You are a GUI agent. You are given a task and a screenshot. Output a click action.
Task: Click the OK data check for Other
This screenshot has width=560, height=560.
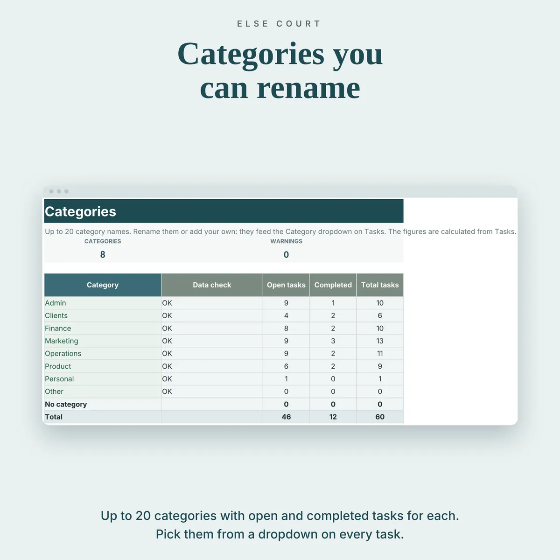tap(167, 392)
